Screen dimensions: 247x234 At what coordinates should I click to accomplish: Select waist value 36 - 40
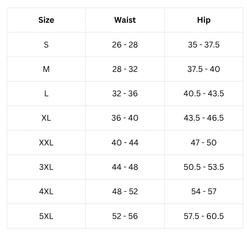[125, 118]
